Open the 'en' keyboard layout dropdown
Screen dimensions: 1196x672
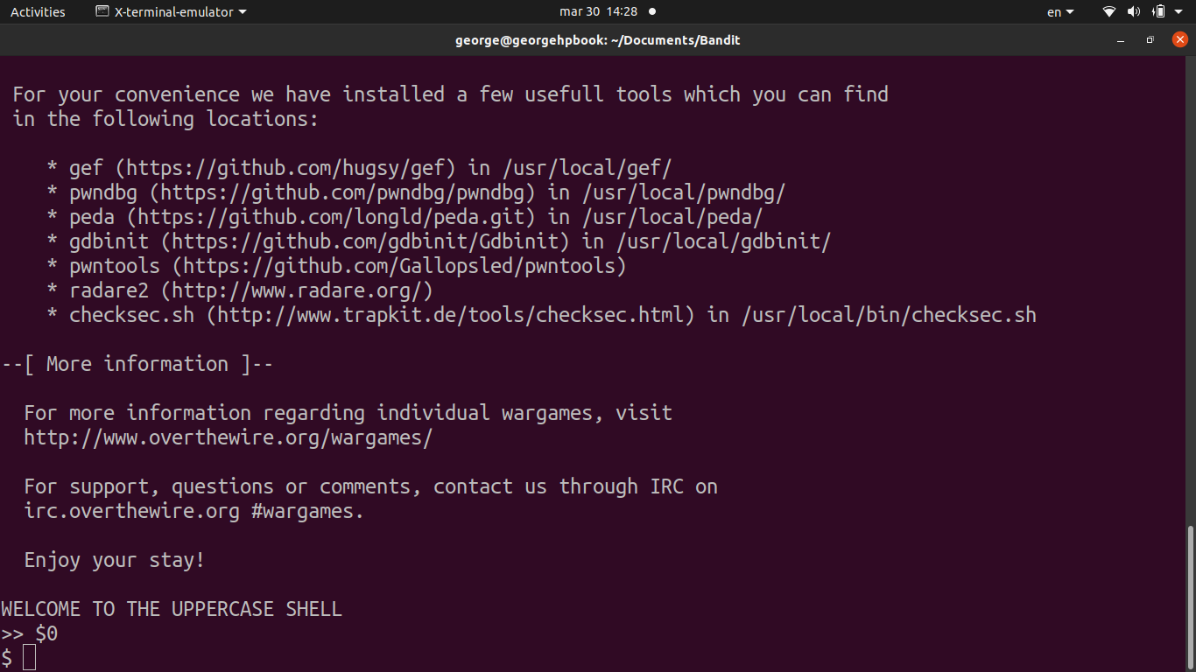pos(1060,12)
